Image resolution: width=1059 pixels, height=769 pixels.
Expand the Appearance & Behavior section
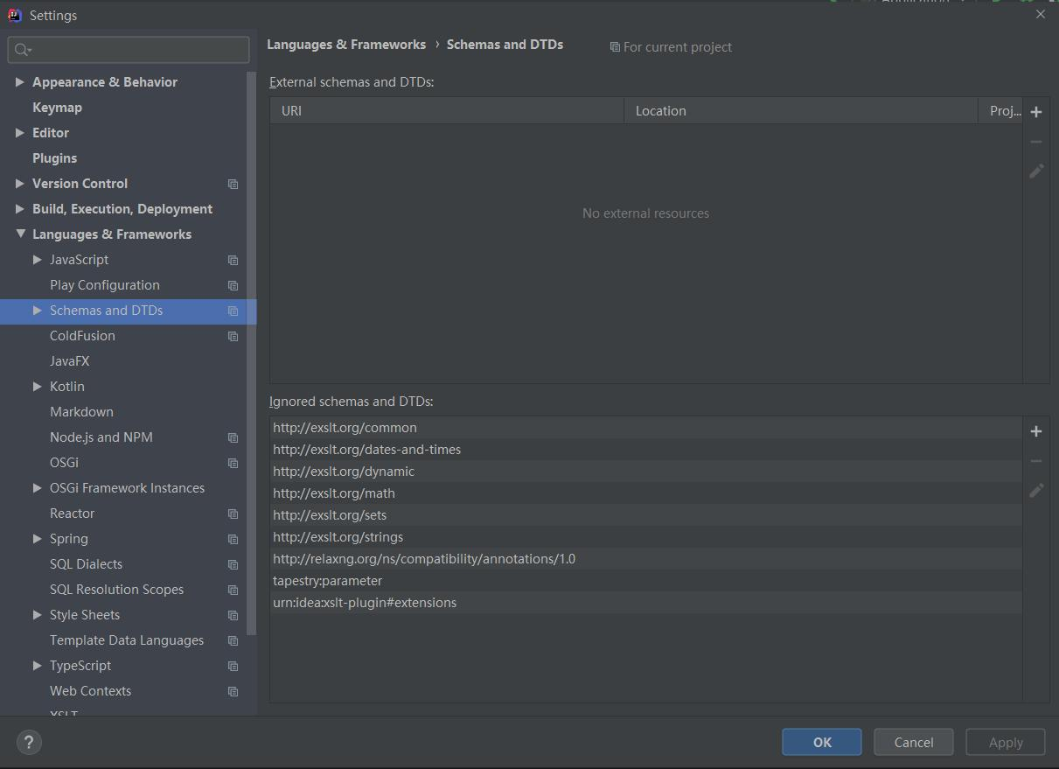(x=19, y=81)
